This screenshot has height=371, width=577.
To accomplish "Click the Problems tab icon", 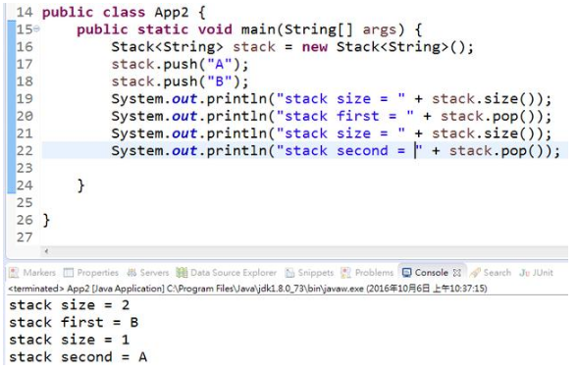I will pos(345,273).
